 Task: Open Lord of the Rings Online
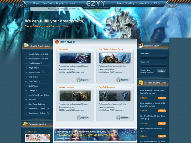click(39, 95)
